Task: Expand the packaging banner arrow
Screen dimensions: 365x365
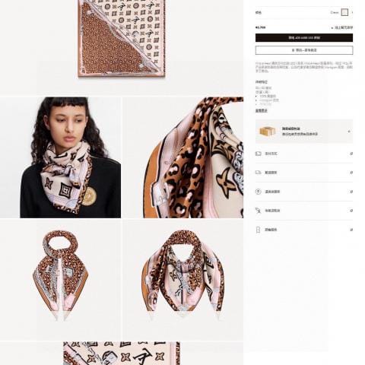Action: 349,132
